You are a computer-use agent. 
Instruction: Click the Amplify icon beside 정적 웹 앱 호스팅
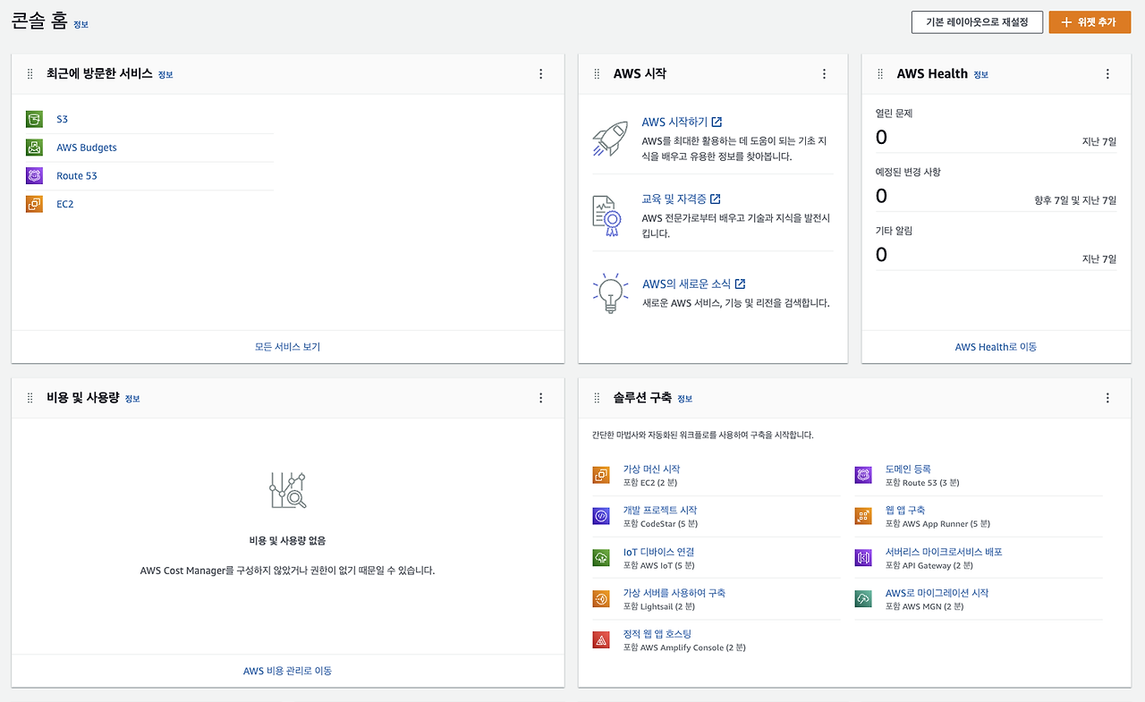[x=601, y=640]
